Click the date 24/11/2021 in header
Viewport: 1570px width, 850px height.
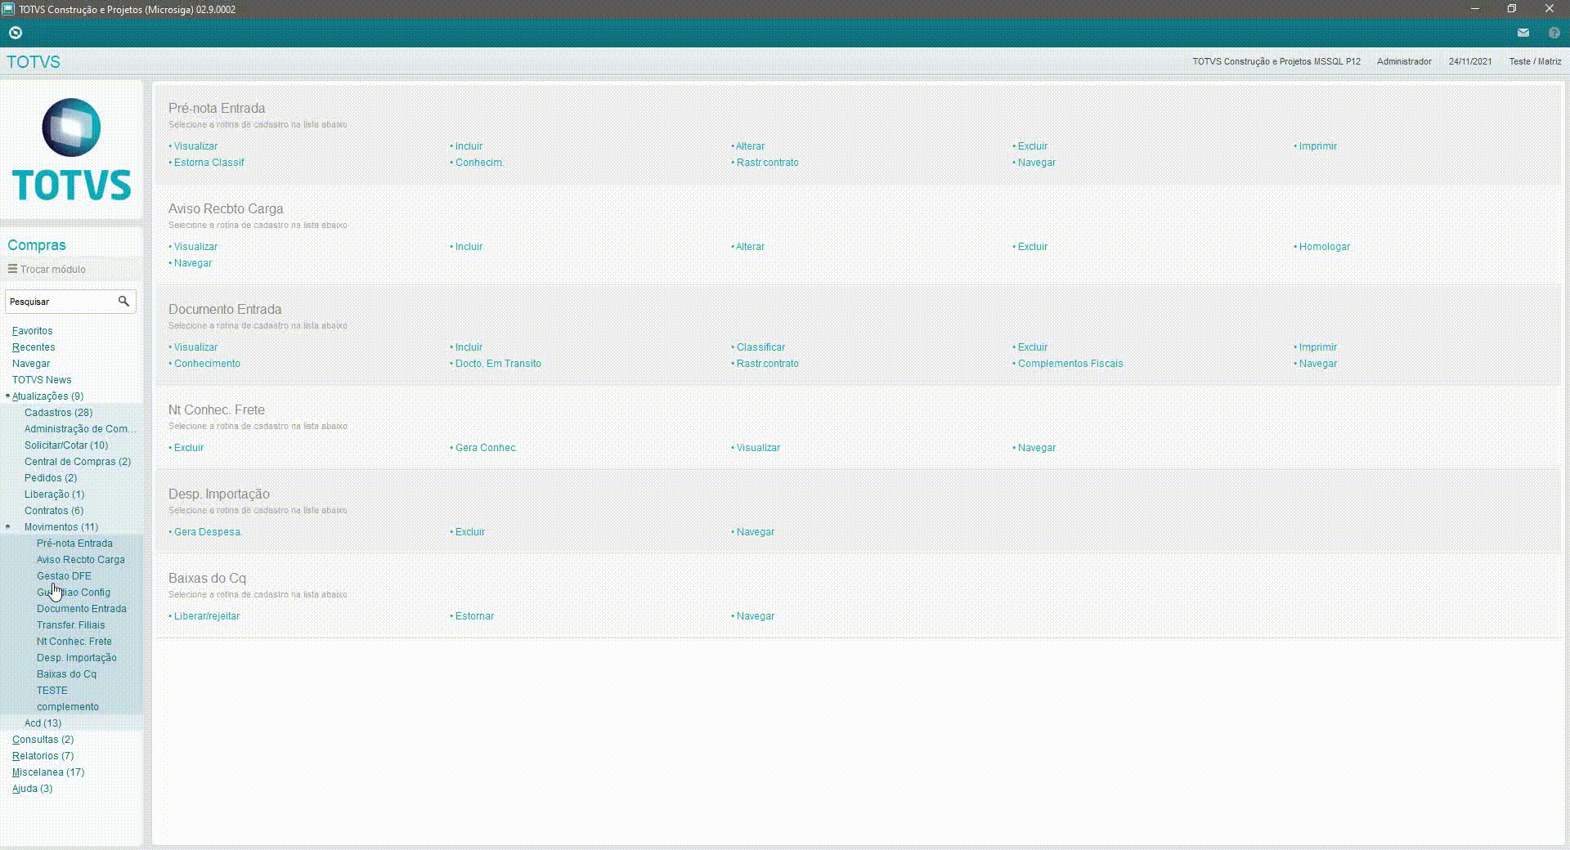pos(1470,62)
